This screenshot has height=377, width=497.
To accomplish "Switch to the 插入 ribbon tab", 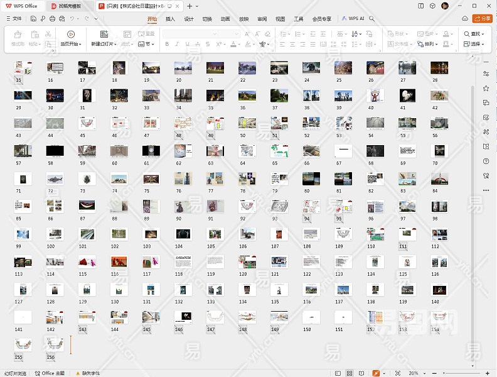I will point(170,19).
